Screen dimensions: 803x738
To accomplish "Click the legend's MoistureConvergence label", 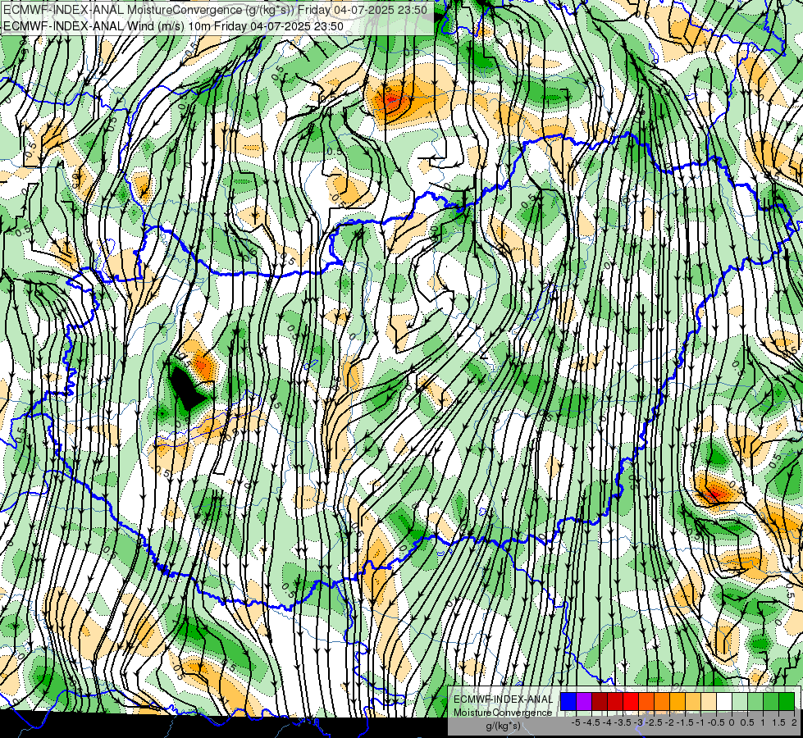I will coord(503,713).
